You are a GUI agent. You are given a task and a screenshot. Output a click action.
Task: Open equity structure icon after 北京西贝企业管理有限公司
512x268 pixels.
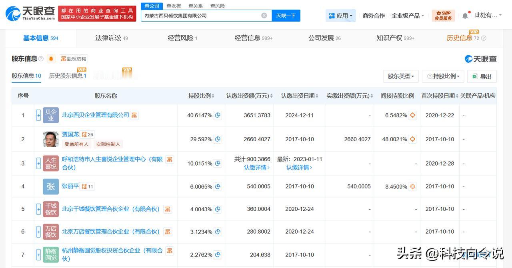(x=134, y=115)
